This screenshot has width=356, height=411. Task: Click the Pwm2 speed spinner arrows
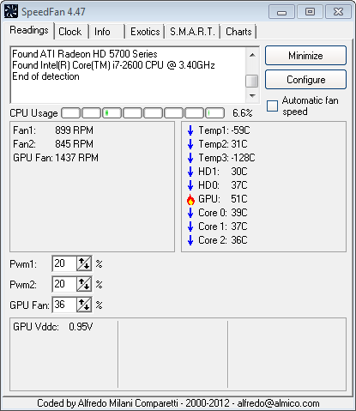(x=84, y=284)
